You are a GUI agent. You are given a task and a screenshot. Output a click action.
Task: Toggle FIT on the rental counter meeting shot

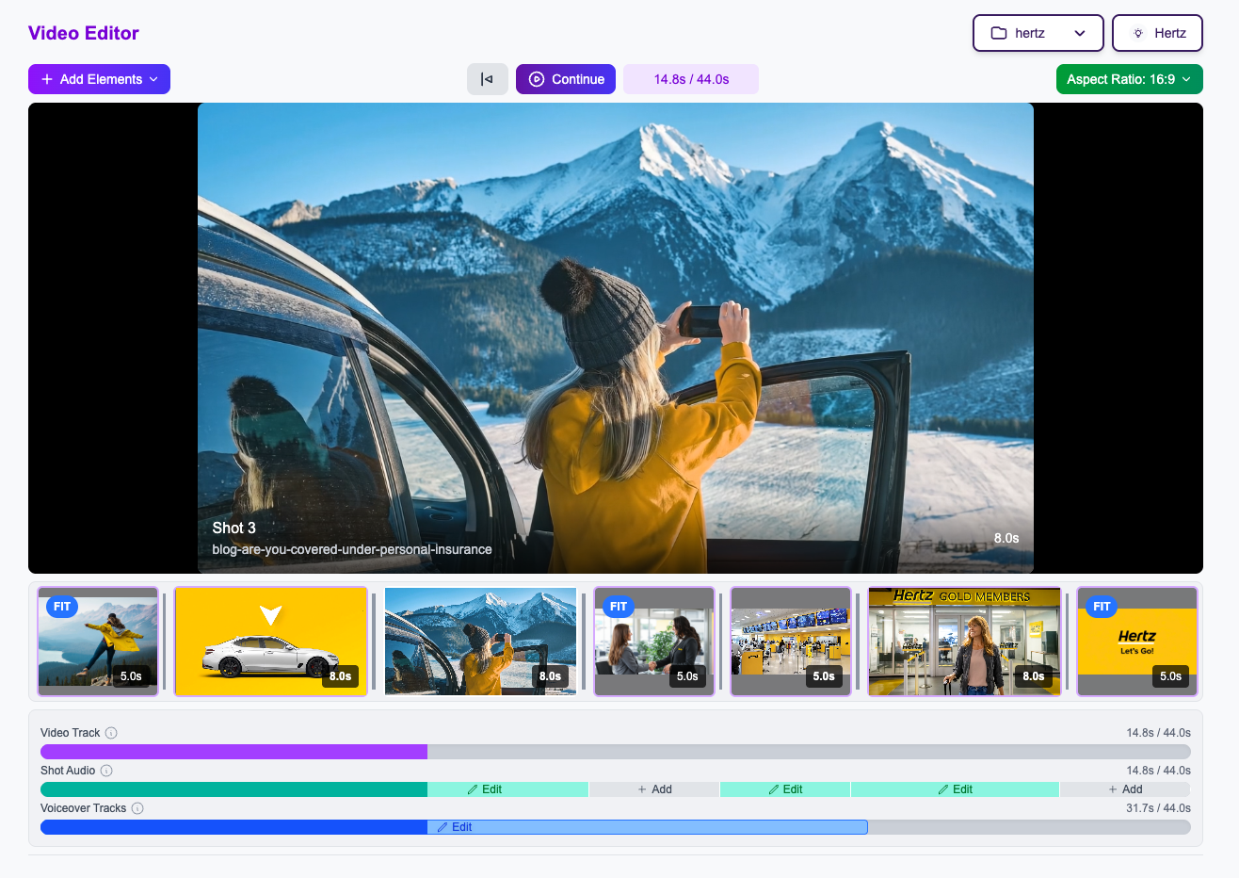click(x=619, y=607)
